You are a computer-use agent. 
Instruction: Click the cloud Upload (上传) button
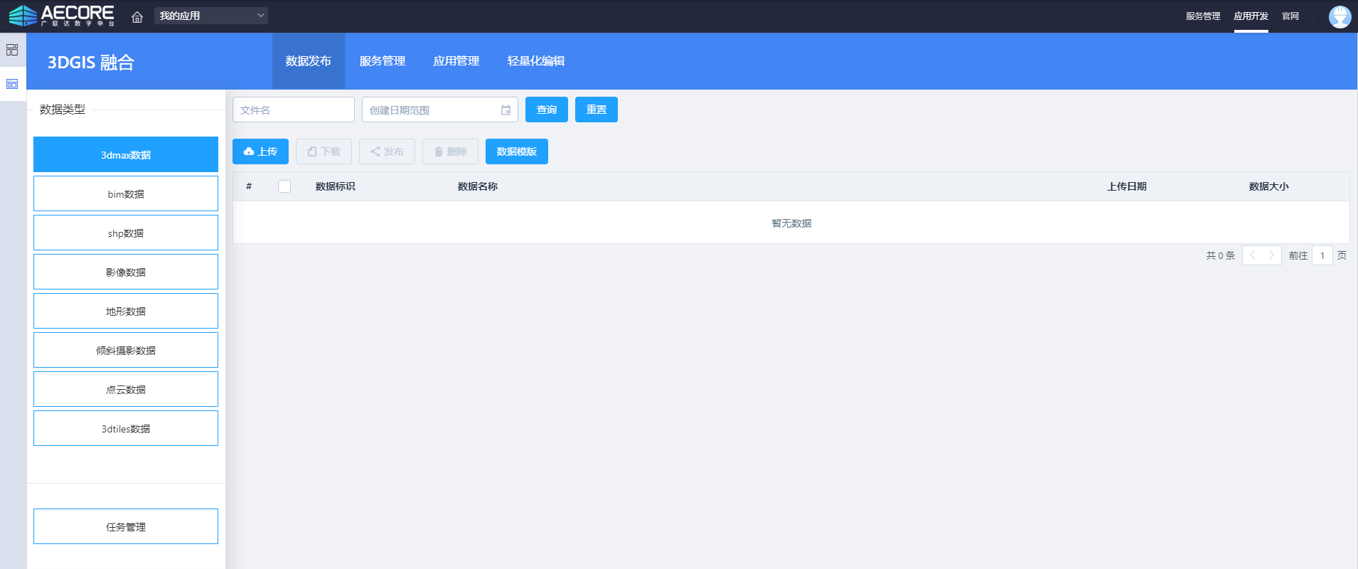(260, 151)
